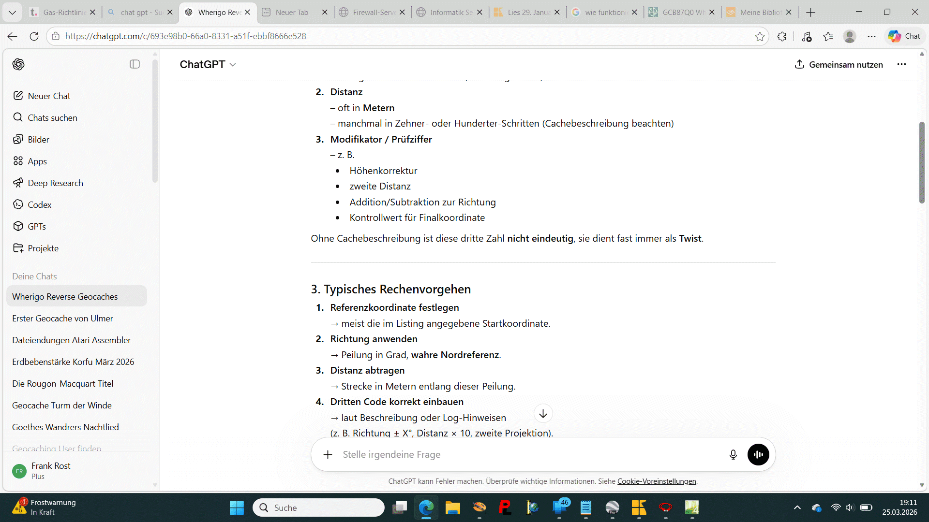Toggle the sidebar collapse icon
Screen dimensions: 929x522
coord(135,64)
